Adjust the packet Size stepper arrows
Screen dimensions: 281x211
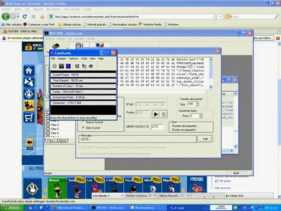click(x=197, y=104)
